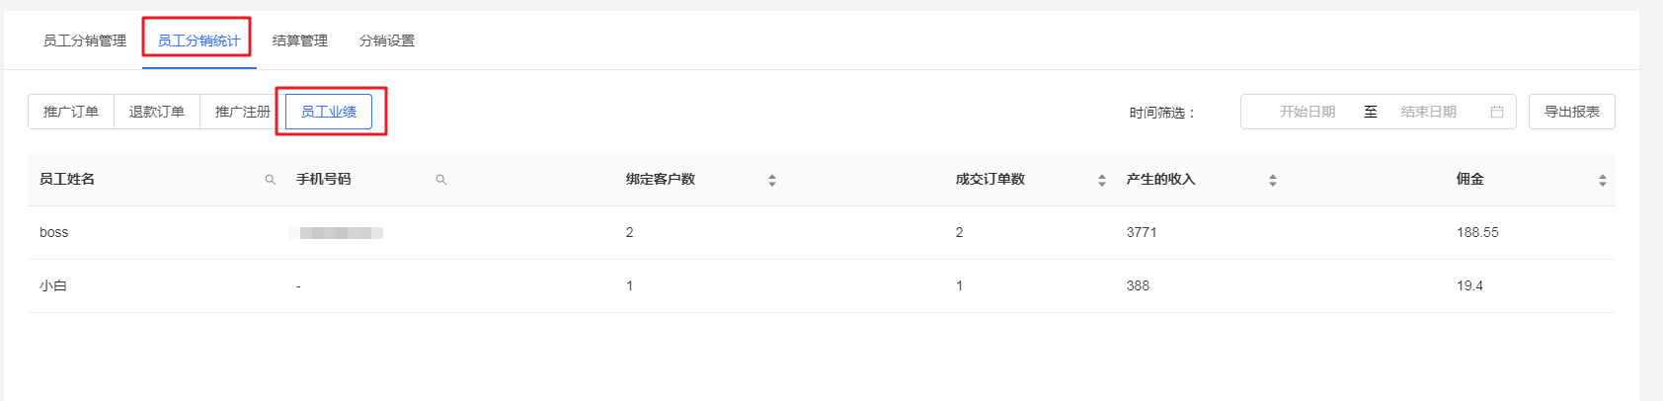Open the date picker calendar icon
This screenshot has height=401, width=1663.
(1496, 112)
